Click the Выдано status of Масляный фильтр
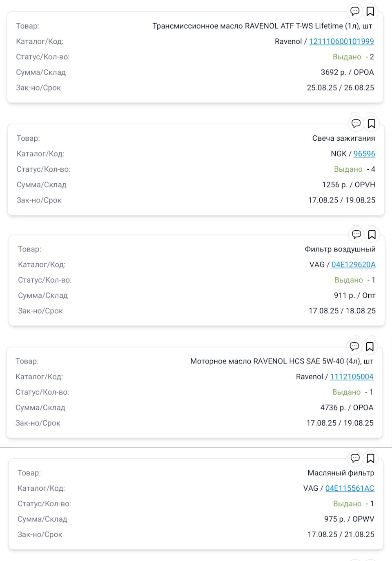 point(347,504)
